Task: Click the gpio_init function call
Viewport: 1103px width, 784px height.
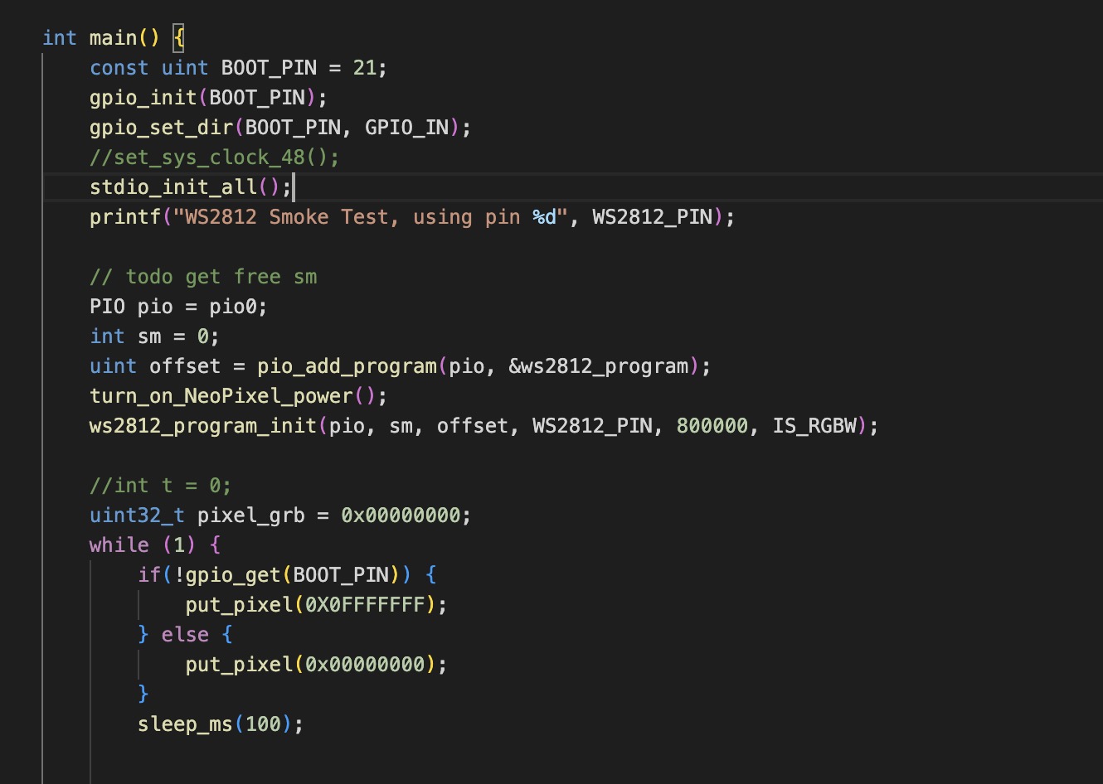Action: (x=143, y=98)
